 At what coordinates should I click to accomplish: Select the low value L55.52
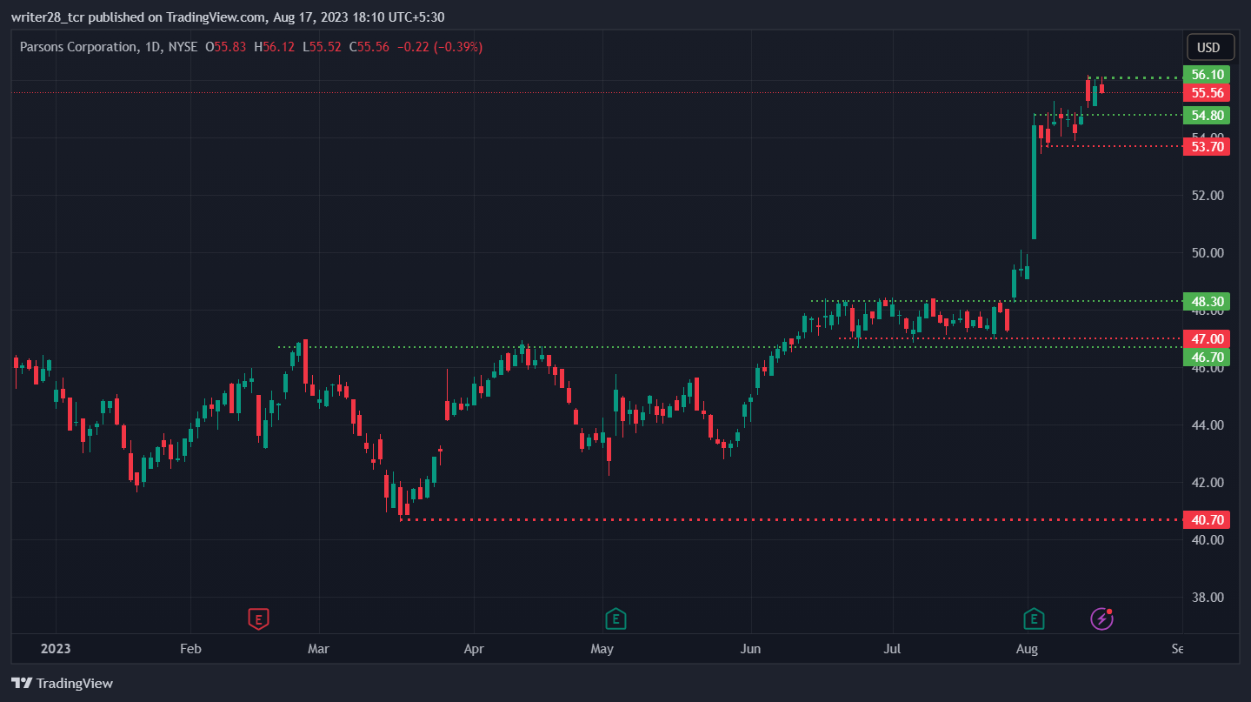click(x=323, y=47)
